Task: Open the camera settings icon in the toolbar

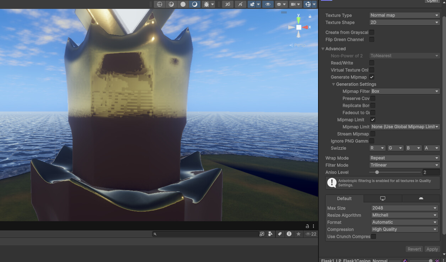Action: tap(294, 4)
